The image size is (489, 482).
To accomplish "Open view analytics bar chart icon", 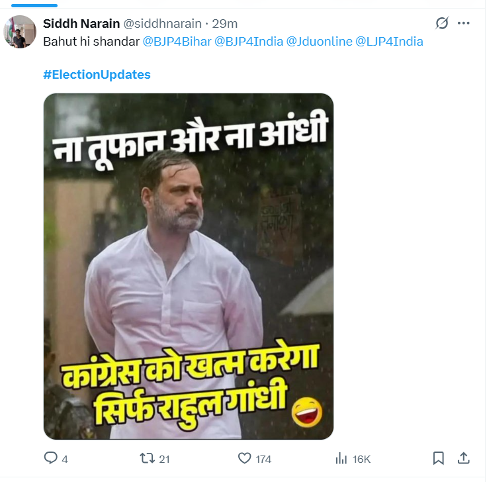I will tap(342, 458).
